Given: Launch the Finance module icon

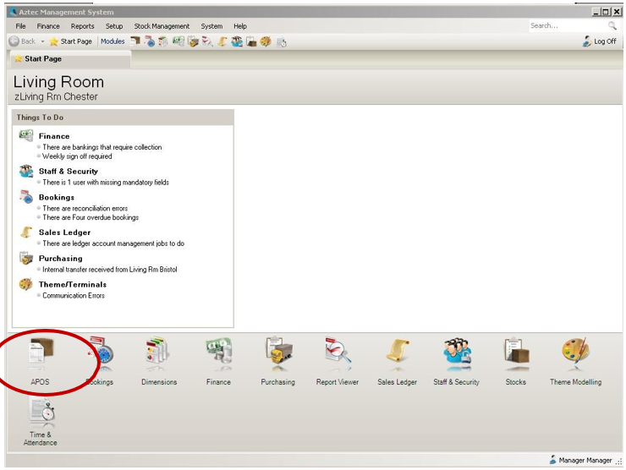Looking at the screenshot, I should (x=218, y=356).
